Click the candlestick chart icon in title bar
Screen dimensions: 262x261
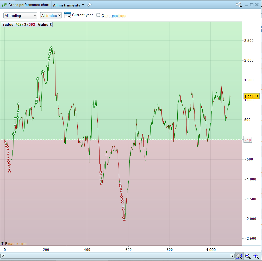[4, 5]
